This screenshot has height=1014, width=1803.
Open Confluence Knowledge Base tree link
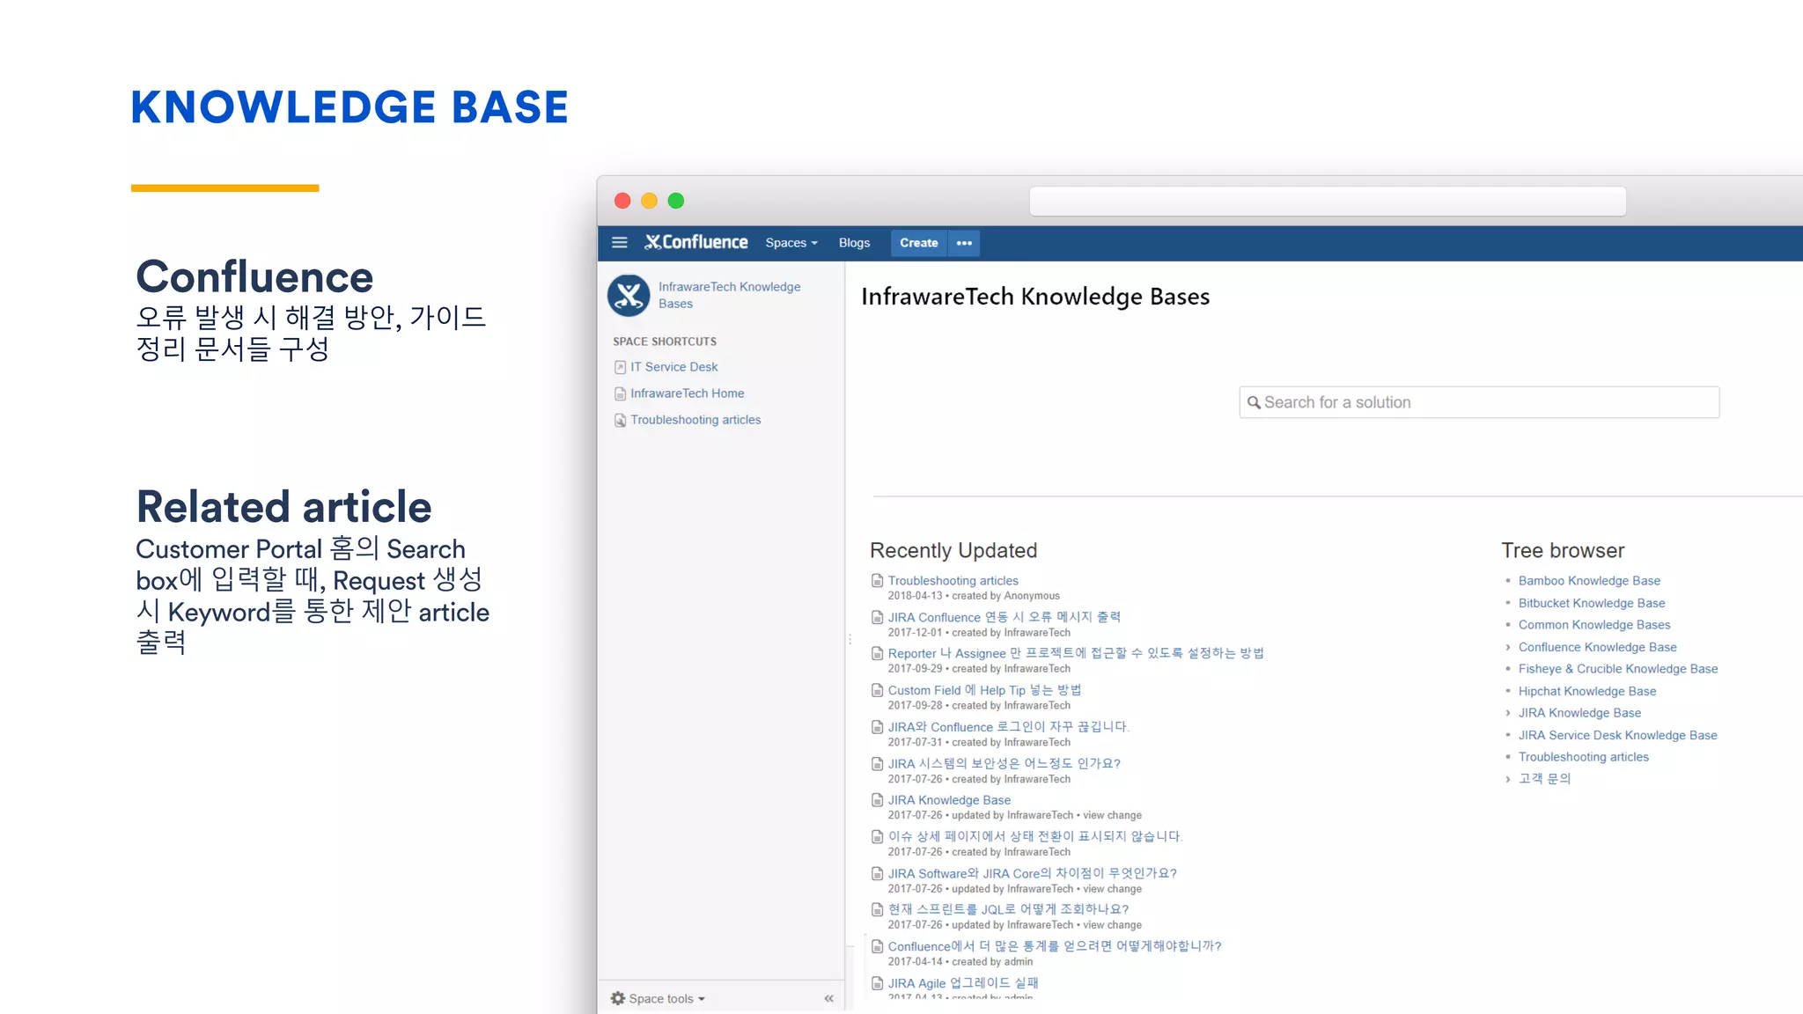[1597, 647]
